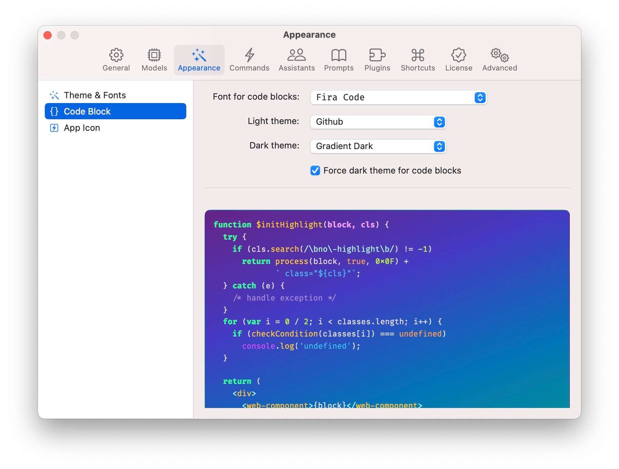Open the License badge icon
The image size is (619, 469).
click(458, 55)
